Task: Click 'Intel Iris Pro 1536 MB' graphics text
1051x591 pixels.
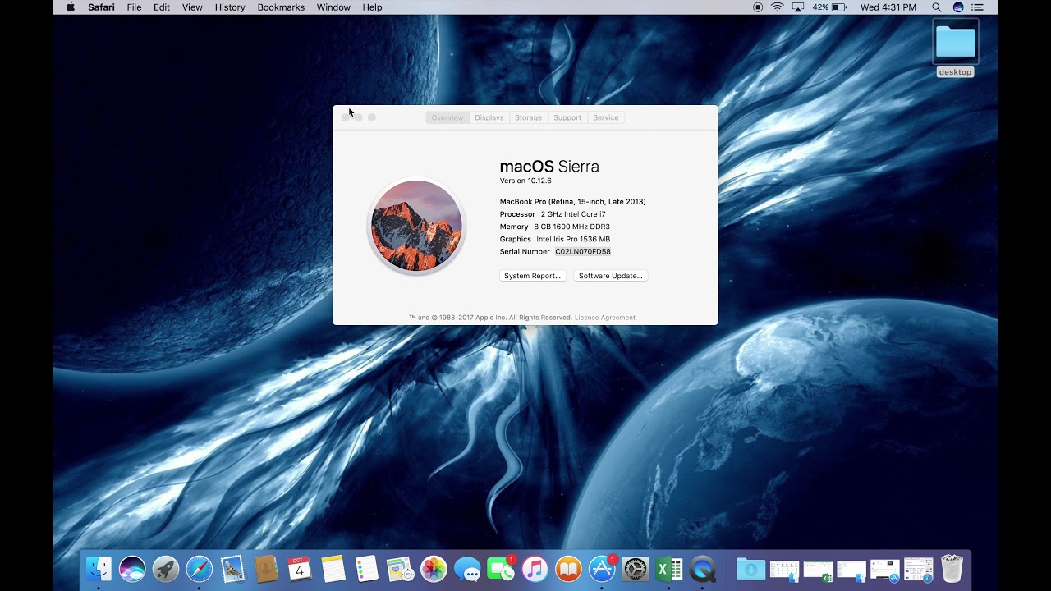Action: click(x=573, y=240)
